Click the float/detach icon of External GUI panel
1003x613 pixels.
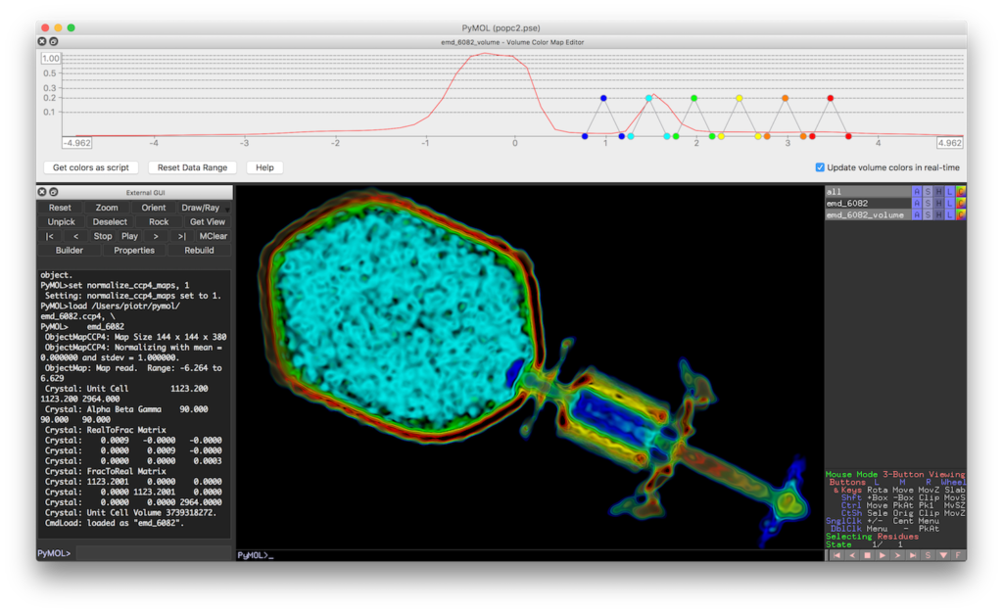coord(54,192)
